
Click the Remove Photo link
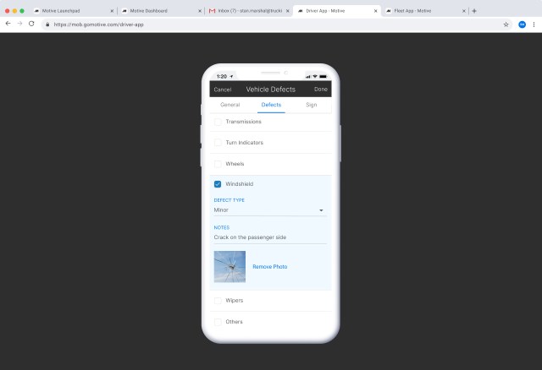coord(269,267)
